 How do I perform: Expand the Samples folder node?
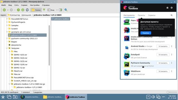(7, 25)
